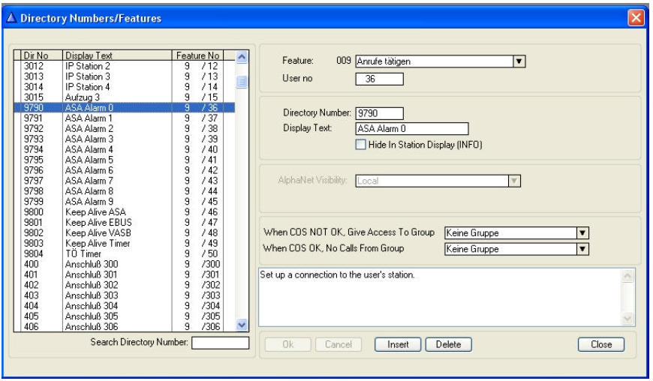Select row 9793 ASA Alarm 3
This screenshot has width=653, height=381.
pos(125,139)
